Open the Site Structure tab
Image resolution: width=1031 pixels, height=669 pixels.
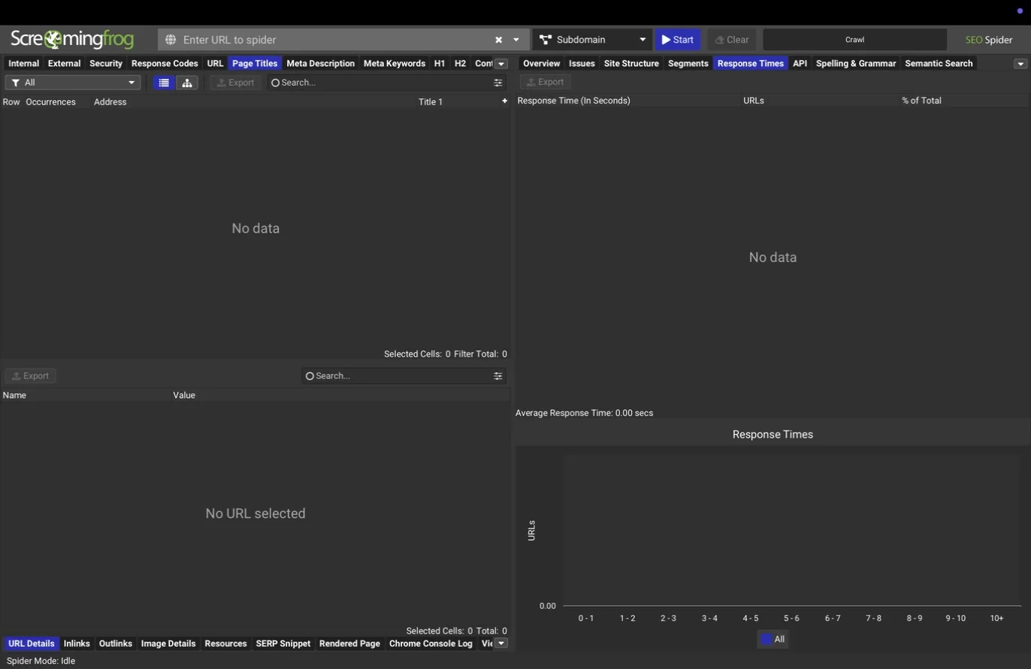point(631,64)
